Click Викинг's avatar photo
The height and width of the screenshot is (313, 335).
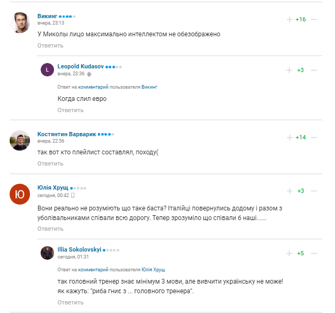point(20,22)
